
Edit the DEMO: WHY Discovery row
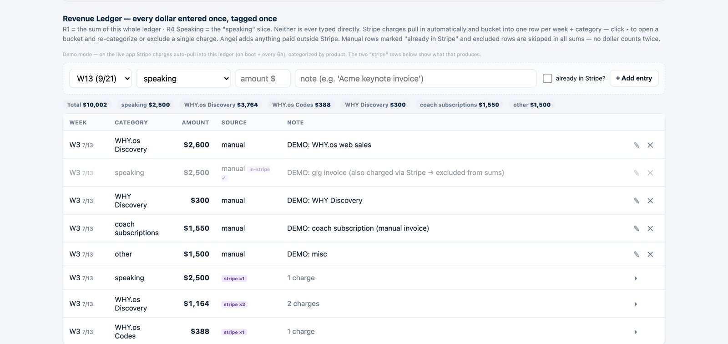pyautogui.click(x=636, y=201)
